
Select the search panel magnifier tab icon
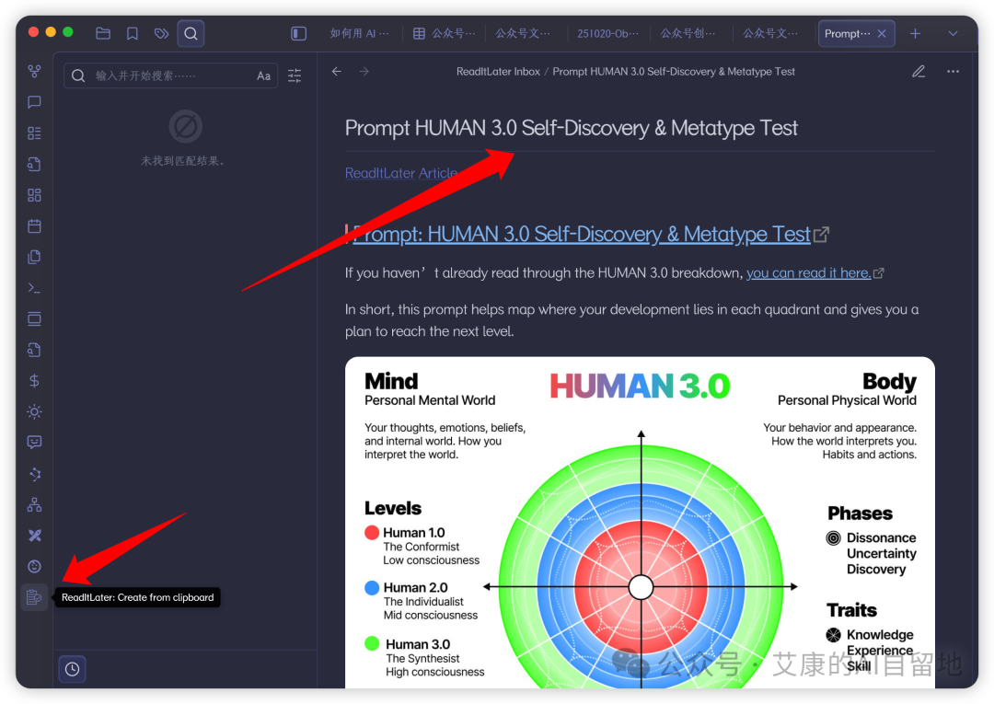pyautogui.click(x=191, y=33)
